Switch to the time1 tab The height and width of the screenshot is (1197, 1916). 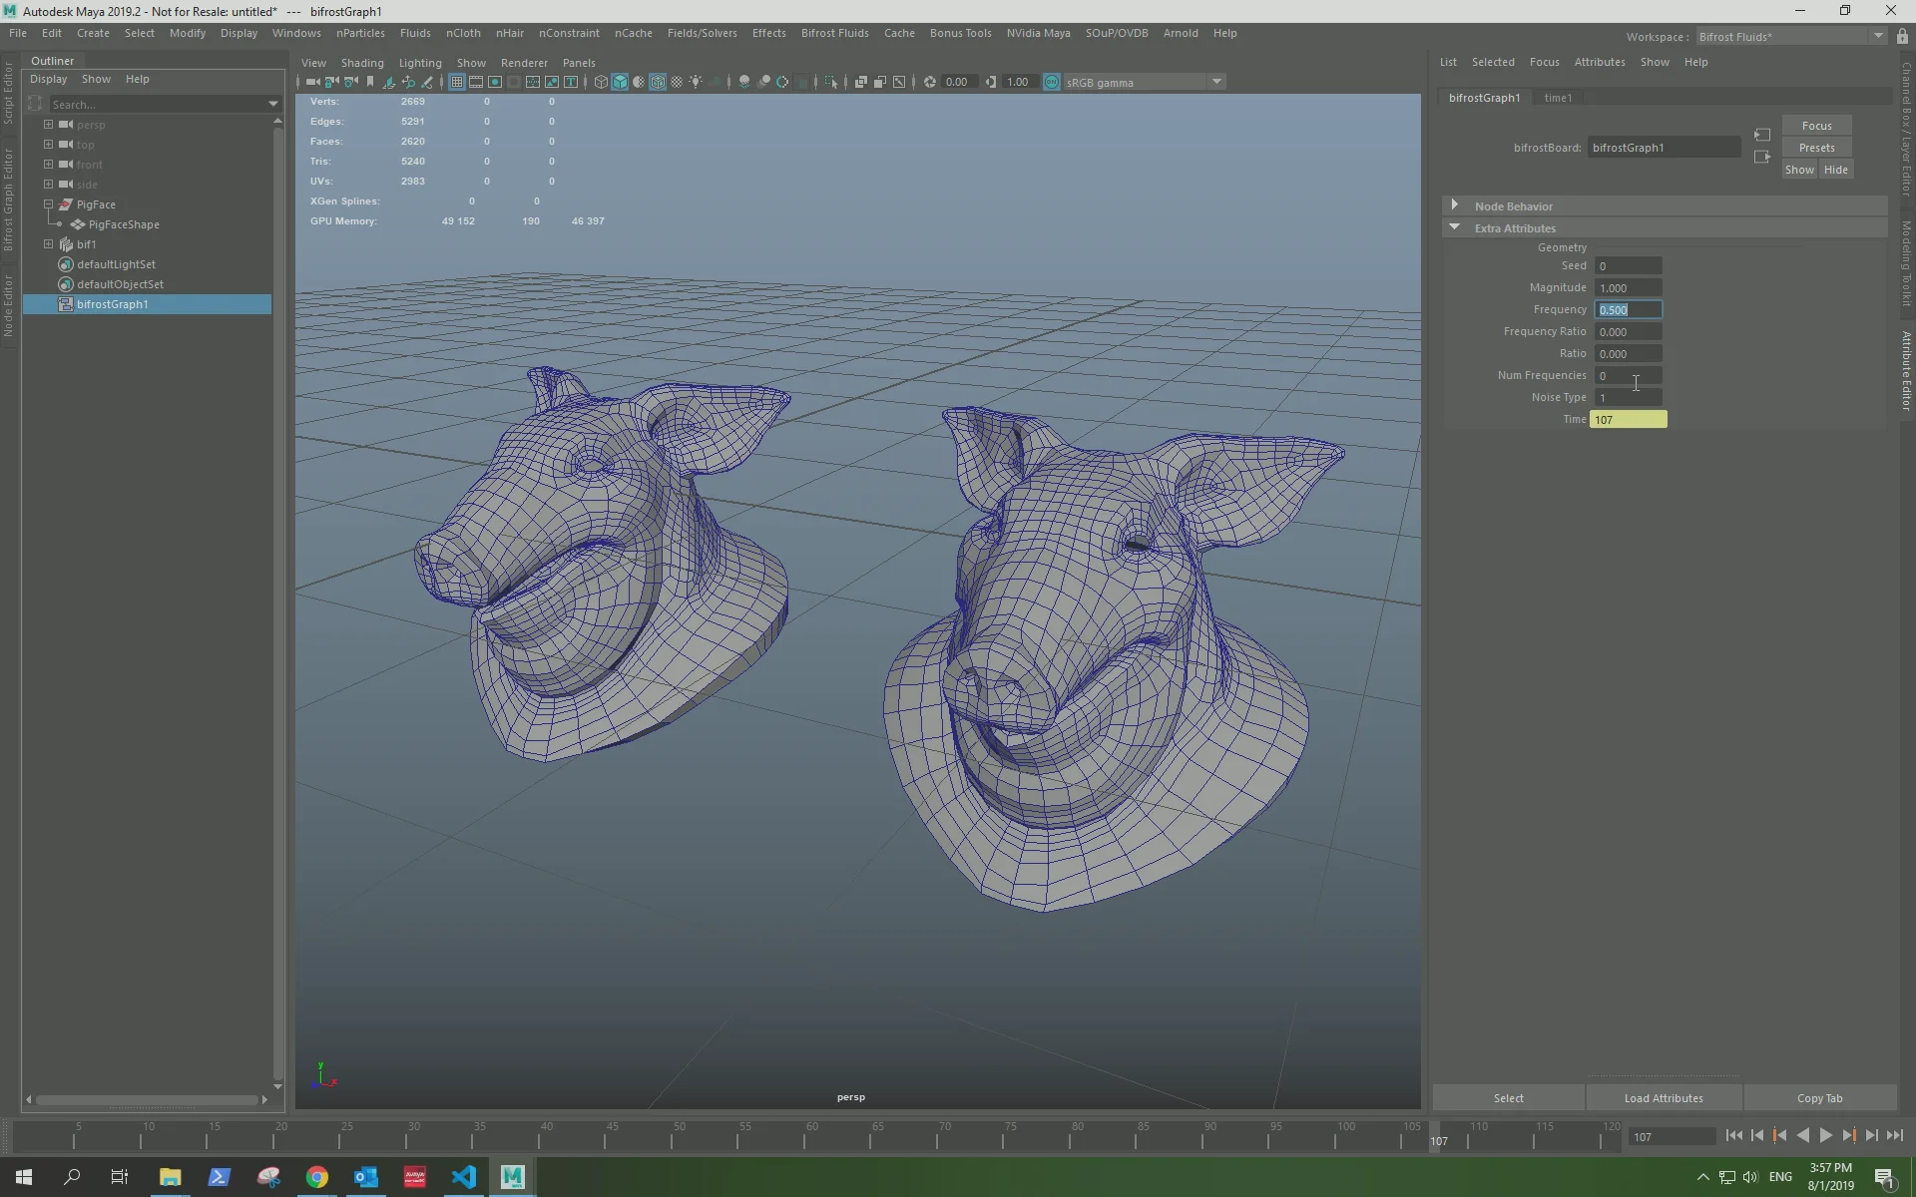(1557, 98)
